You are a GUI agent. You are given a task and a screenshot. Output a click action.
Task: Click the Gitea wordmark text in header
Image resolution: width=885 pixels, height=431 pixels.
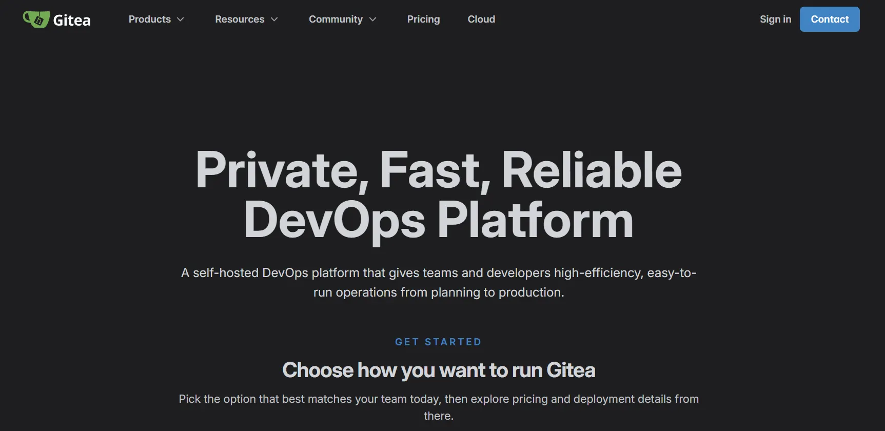coord(72,20)
